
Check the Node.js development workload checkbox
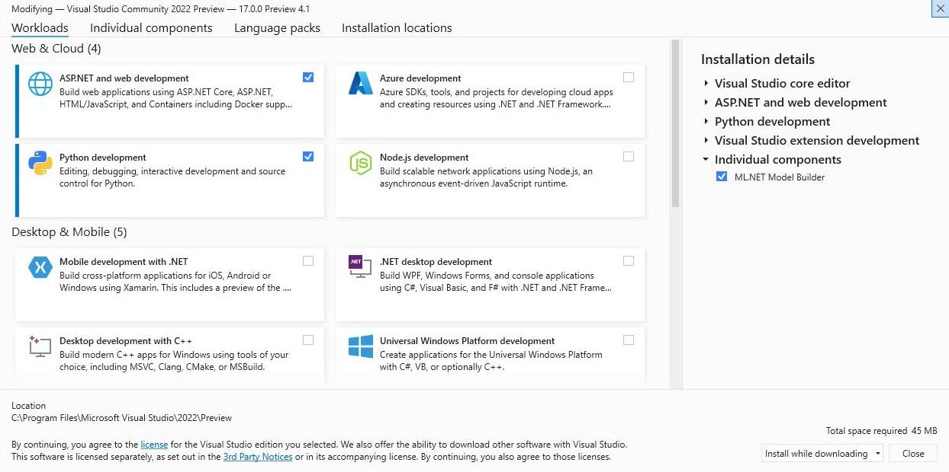click(x=628, y=157)
